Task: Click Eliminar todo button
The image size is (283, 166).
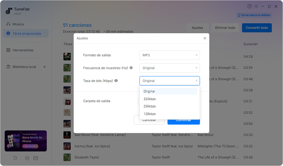Action: 225,28
